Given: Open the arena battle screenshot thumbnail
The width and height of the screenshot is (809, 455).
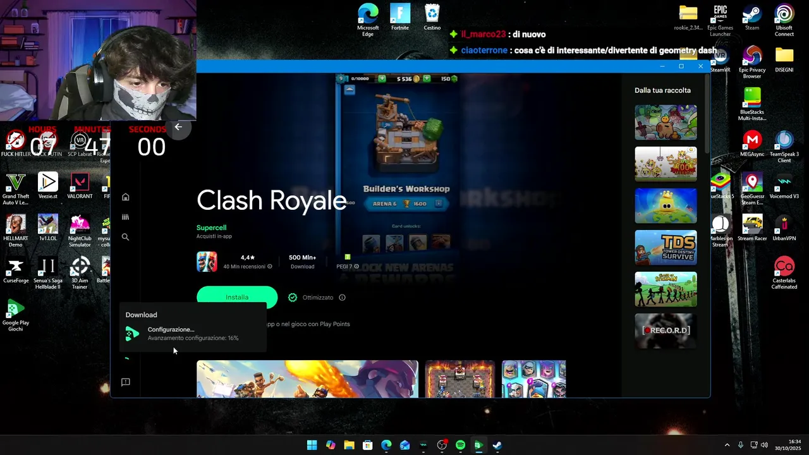Looking at the screenshot, I should click(x=459, y=379).
